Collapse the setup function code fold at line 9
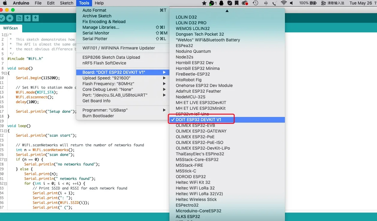The width and height of the screenshot is (377, 221). [5, 73]
